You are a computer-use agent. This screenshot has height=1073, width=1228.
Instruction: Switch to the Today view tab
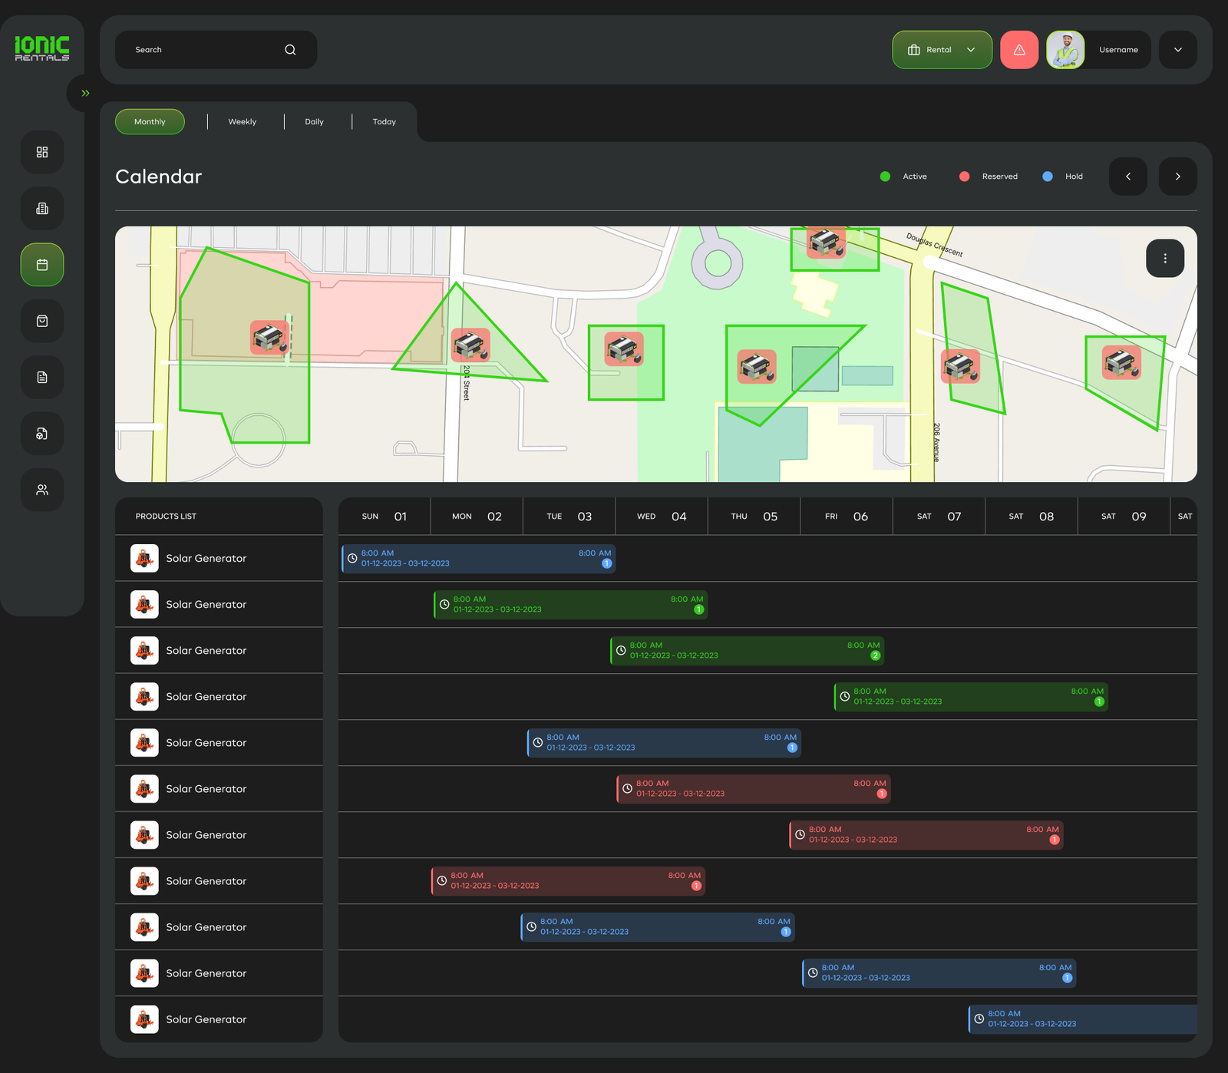385,121
